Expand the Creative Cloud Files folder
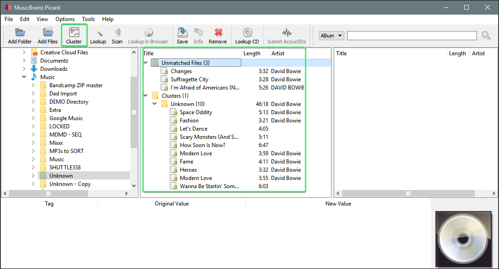 (x=24, y=53)
